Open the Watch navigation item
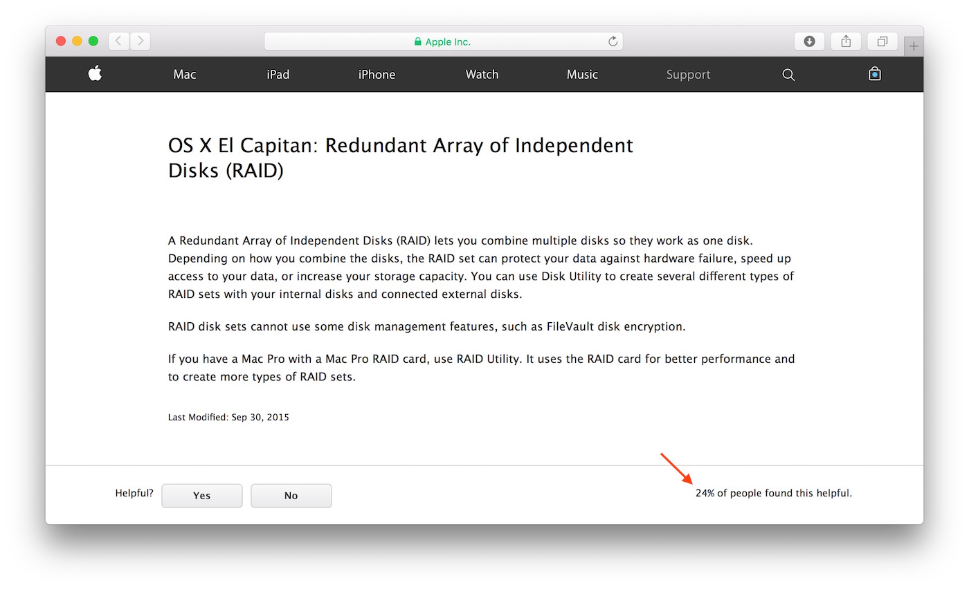This screenshot has height=589, width=969. [482, 75]
